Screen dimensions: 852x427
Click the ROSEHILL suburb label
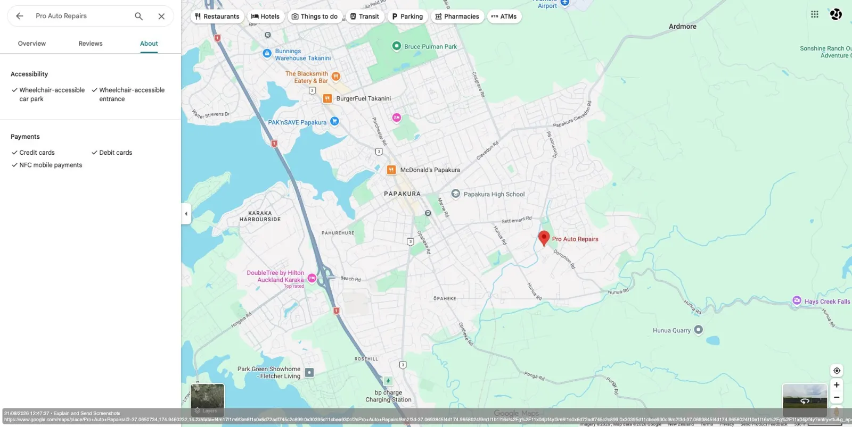coord(366,359)
